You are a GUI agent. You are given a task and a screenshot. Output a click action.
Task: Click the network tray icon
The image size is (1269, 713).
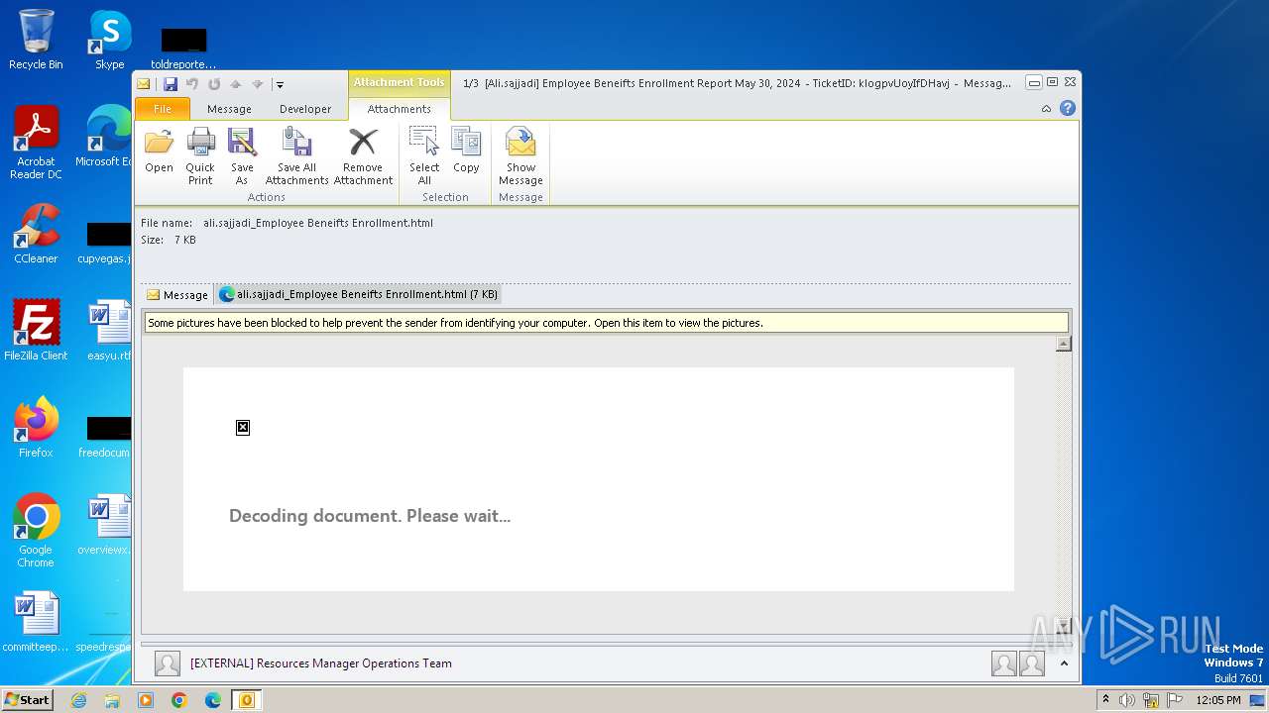pyautogui.click(x=1151, y=700)
